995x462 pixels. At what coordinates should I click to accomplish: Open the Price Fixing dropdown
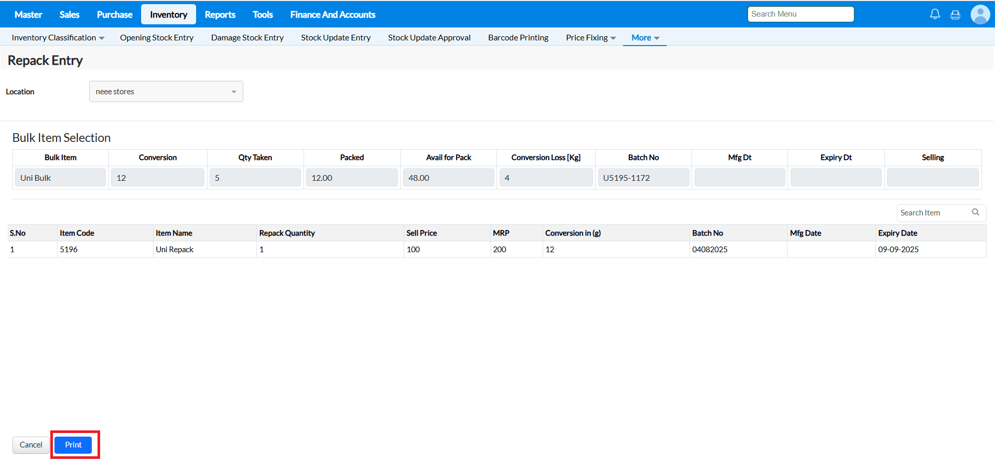coord(590,38)
